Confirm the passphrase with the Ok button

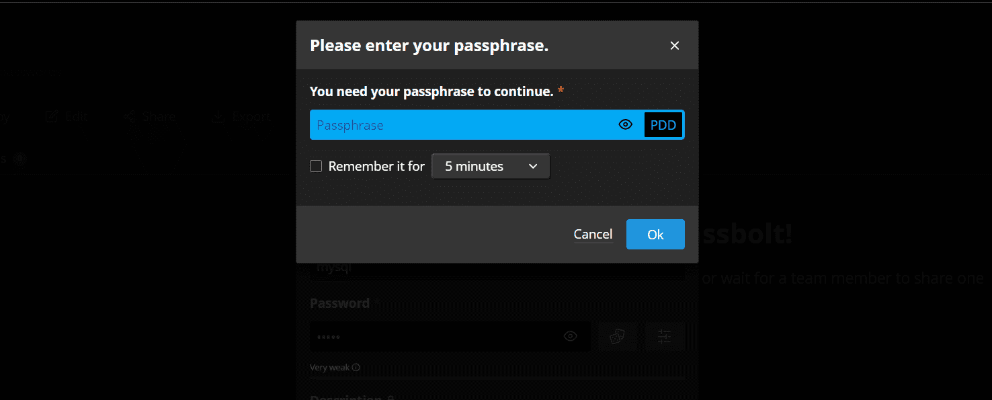pos(655,234)
